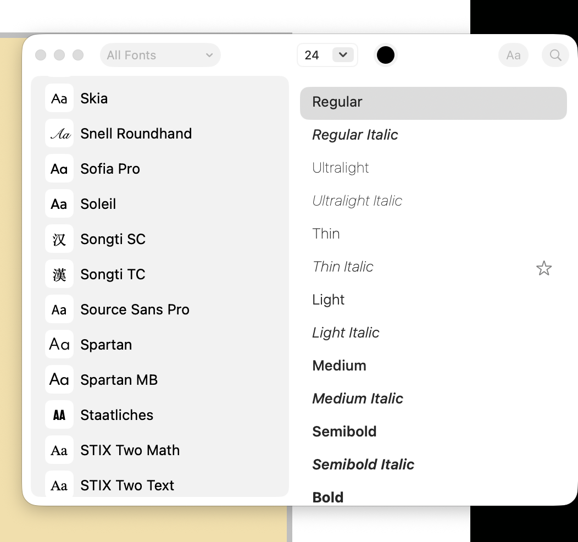Screen dimensions: 578x542
Task: Choose the Staatliches family name
Action: pos(117,415)
